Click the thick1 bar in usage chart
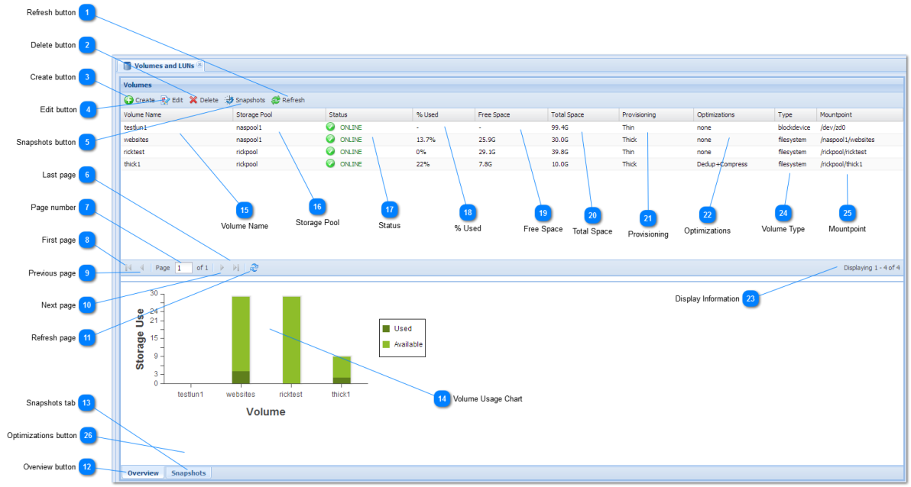This screenshot has width=911, height=487. coord(342,369)
